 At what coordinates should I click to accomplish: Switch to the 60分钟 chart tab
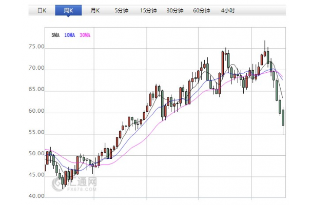tap(202, 10)
